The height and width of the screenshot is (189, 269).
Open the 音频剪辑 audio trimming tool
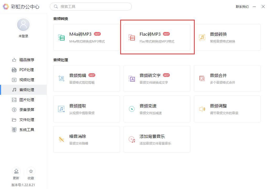87,78
